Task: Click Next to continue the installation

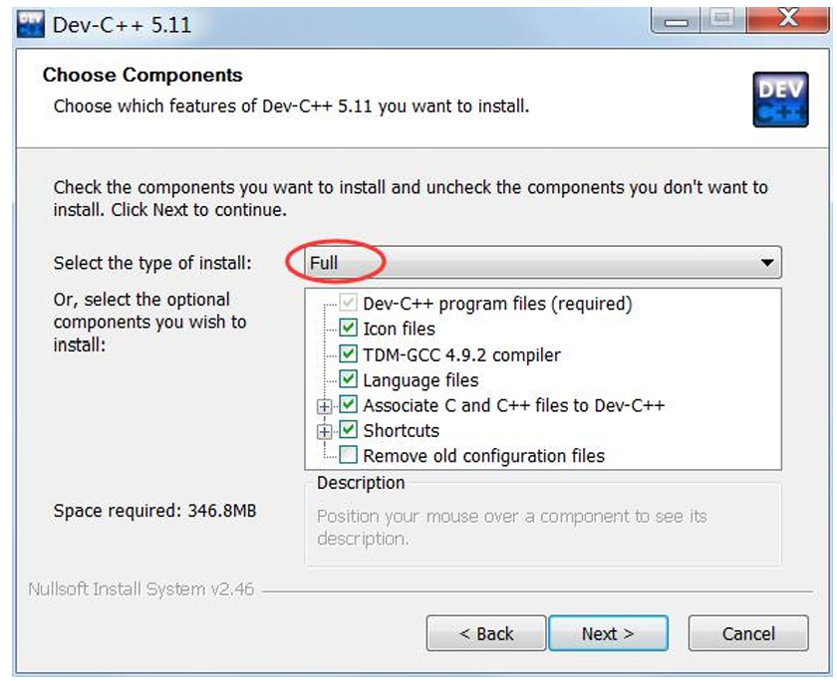Action: click(x=608, y=633)
